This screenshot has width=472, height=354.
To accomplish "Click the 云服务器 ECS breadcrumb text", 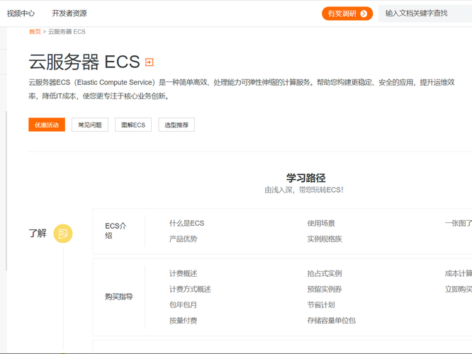I will [67, 32].
